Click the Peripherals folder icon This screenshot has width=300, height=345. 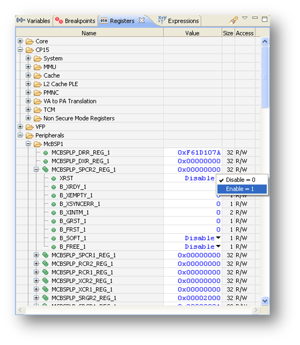coord(29,135)
